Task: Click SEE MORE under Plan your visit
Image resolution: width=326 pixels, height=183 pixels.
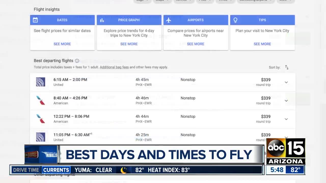Action: [262, 44]
